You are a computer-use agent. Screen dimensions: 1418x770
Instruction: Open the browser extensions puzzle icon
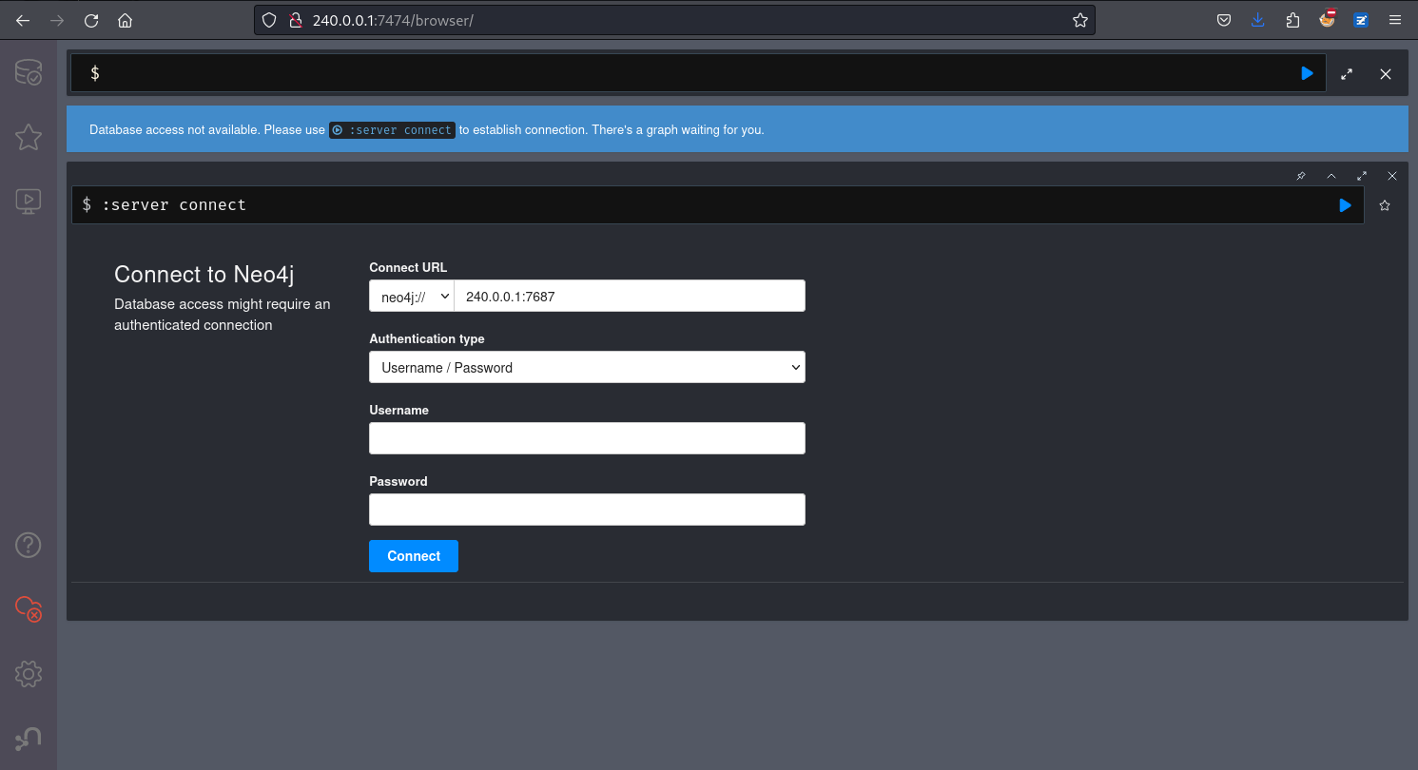[x=1292, y=20]
